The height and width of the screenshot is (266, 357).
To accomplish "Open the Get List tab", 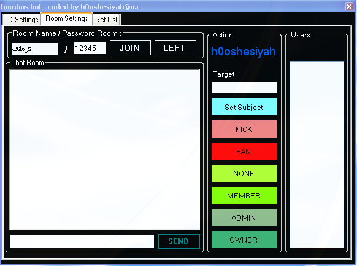I will tap(106, 20).
